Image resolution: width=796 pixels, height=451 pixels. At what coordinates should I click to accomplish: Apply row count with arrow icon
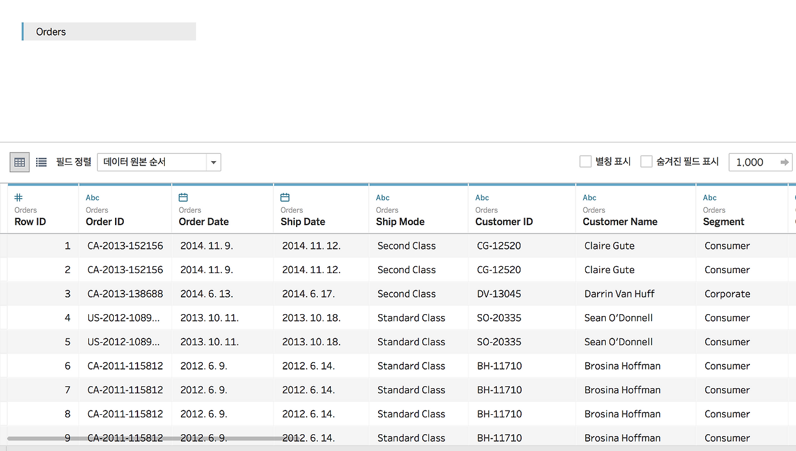[785, 162]
